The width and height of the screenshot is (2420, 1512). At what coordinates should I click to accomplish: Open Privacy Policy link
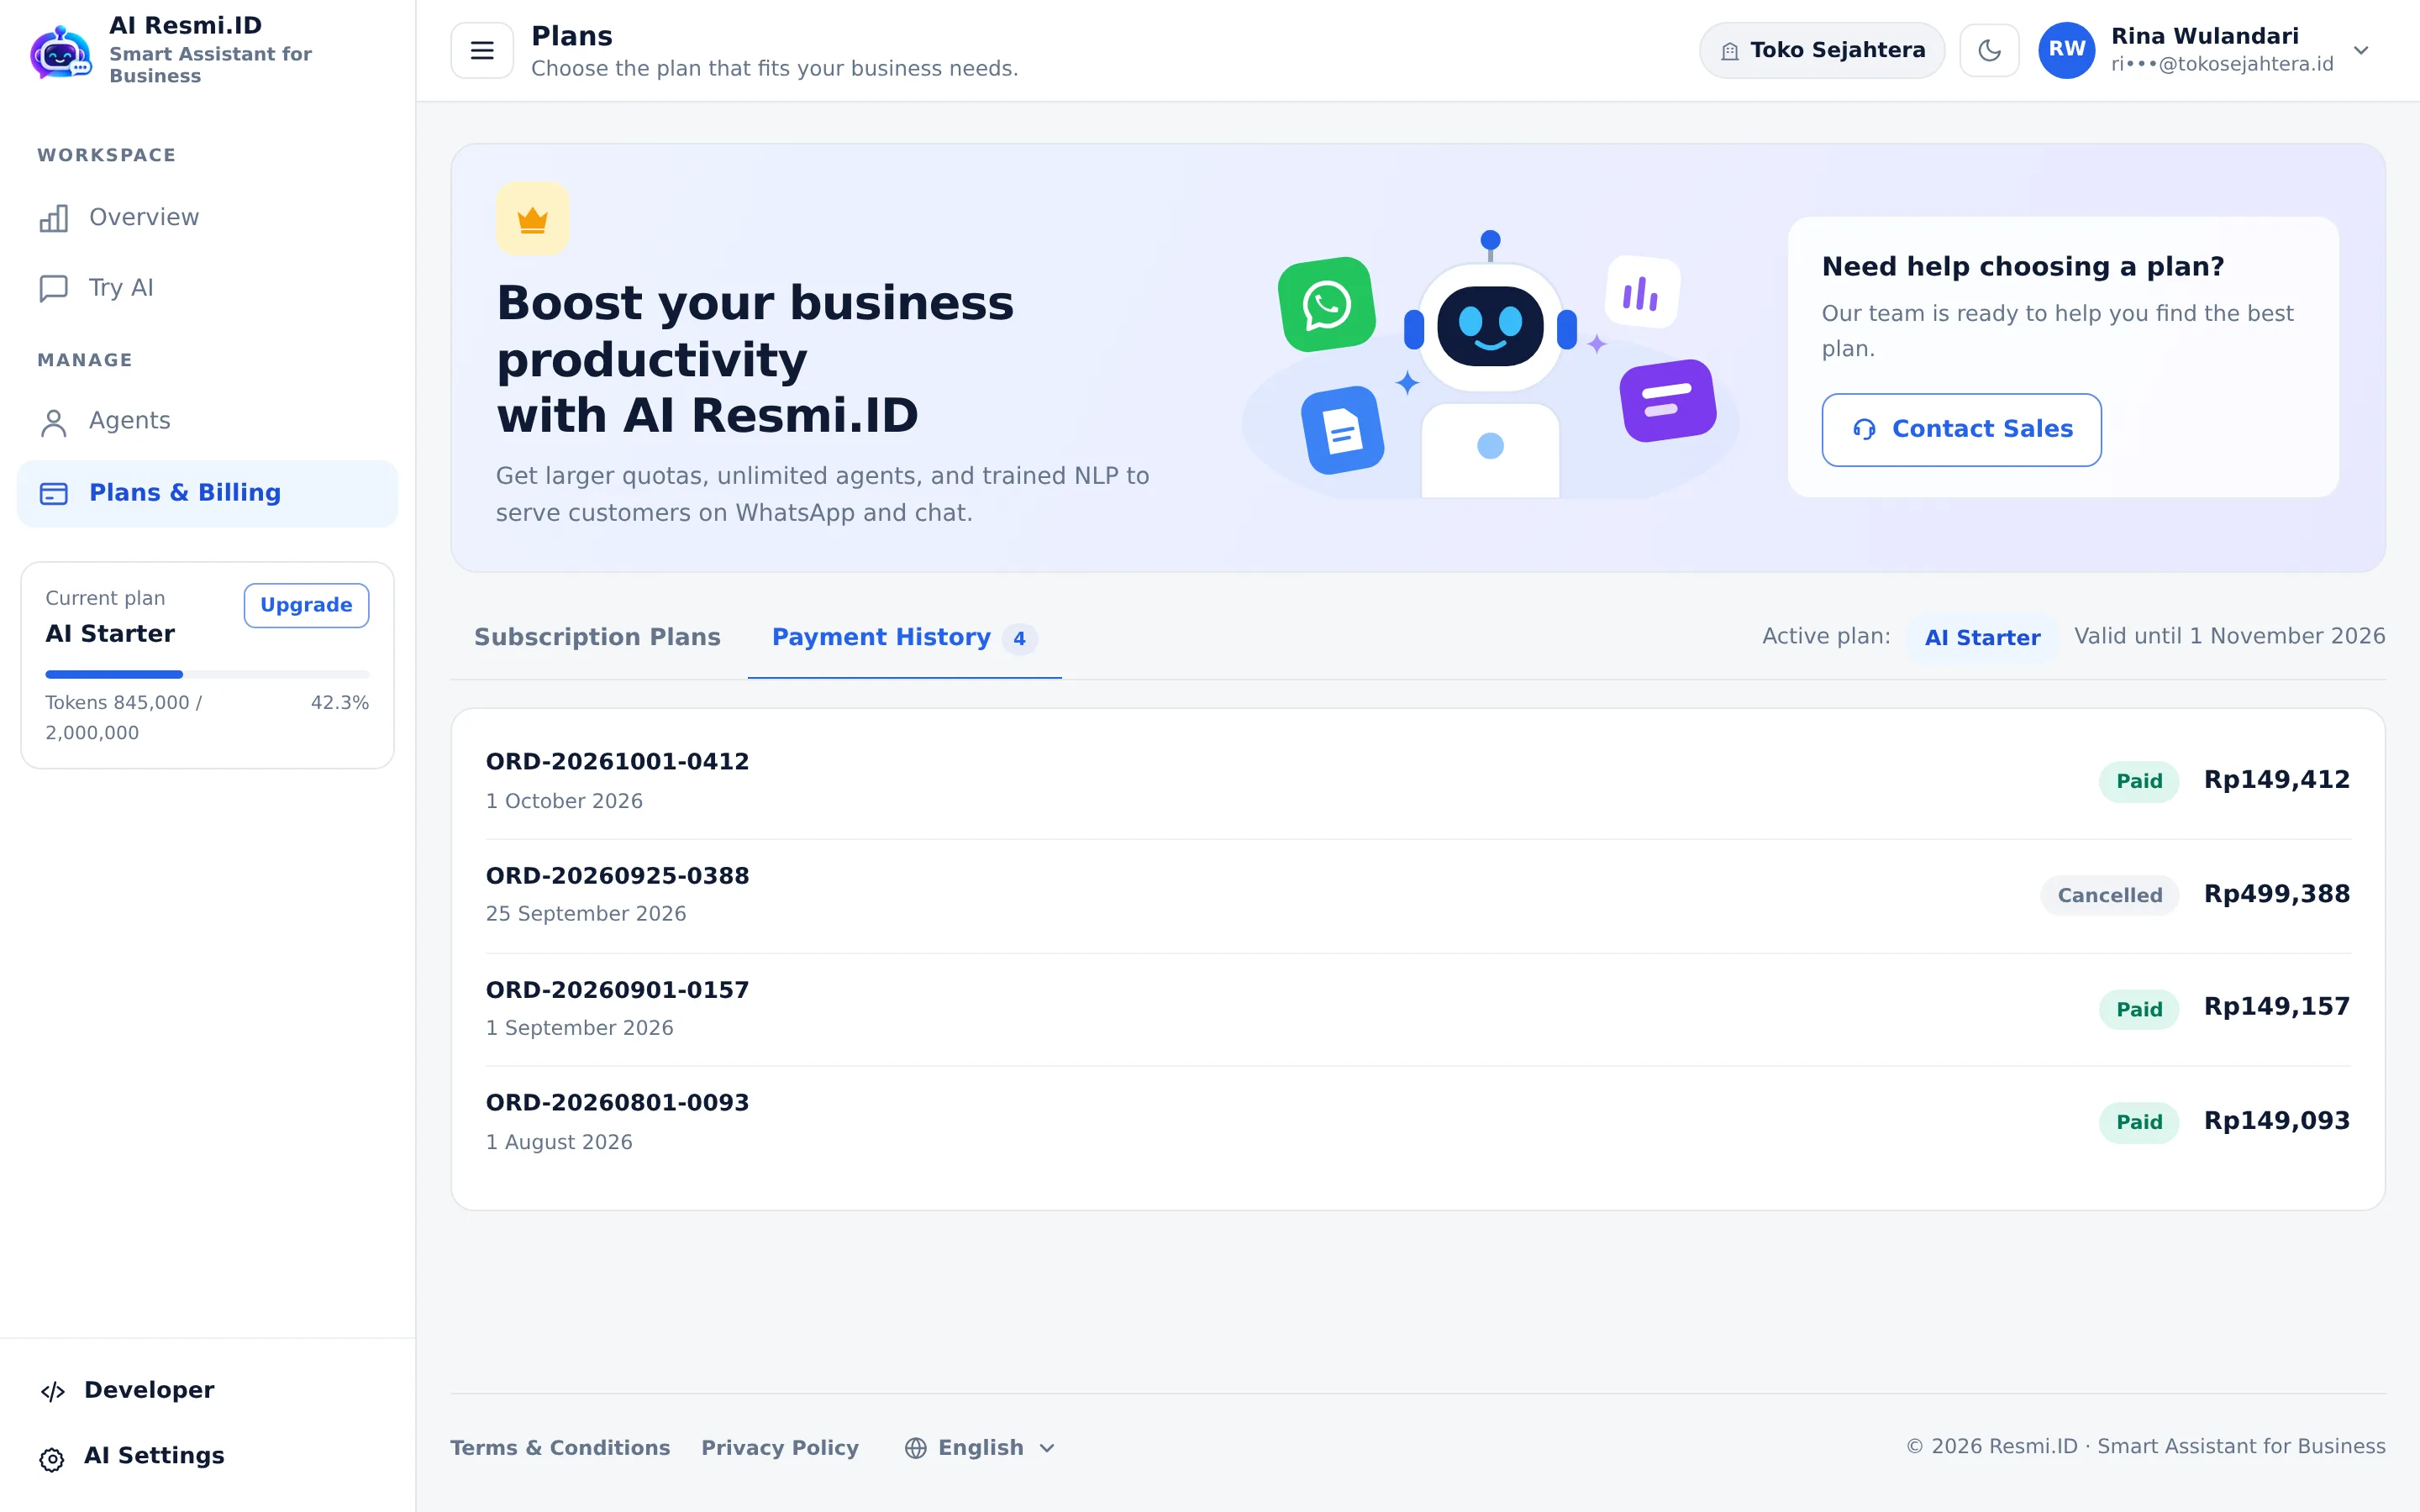point(780,1448)
